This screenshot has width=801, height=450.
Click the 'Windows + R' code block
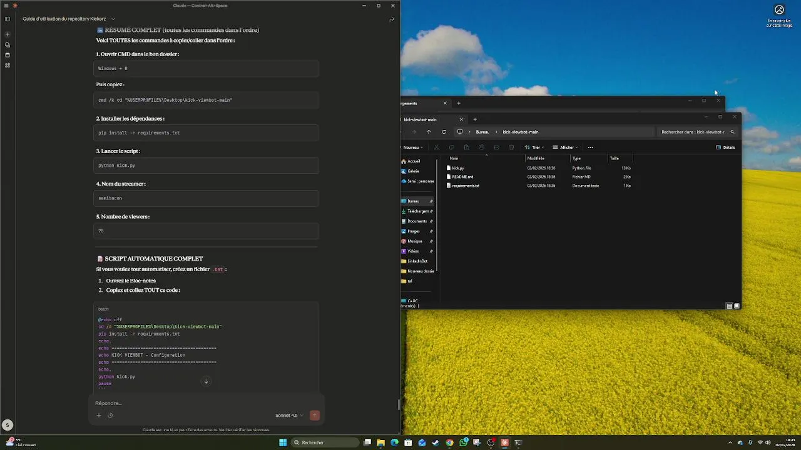pos(206,69)
